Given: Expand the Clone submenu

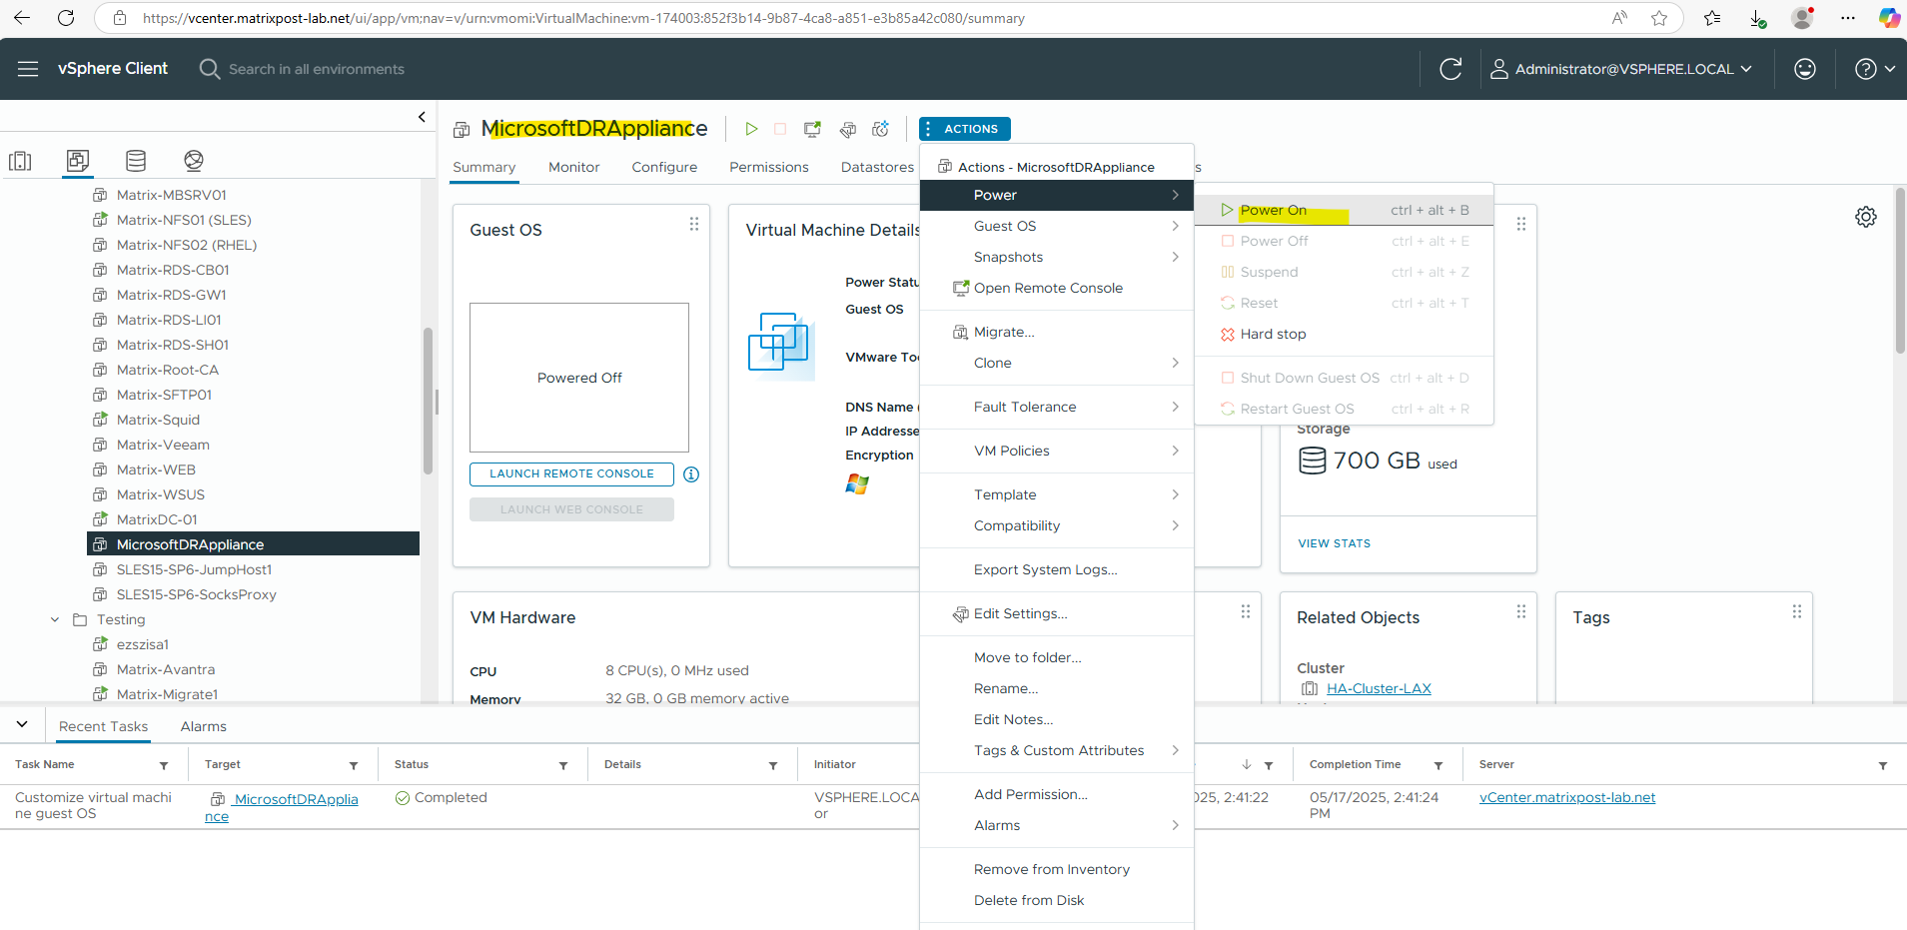Looking at the screenshot, I should pyautogui.click(x=1057, y=363).
